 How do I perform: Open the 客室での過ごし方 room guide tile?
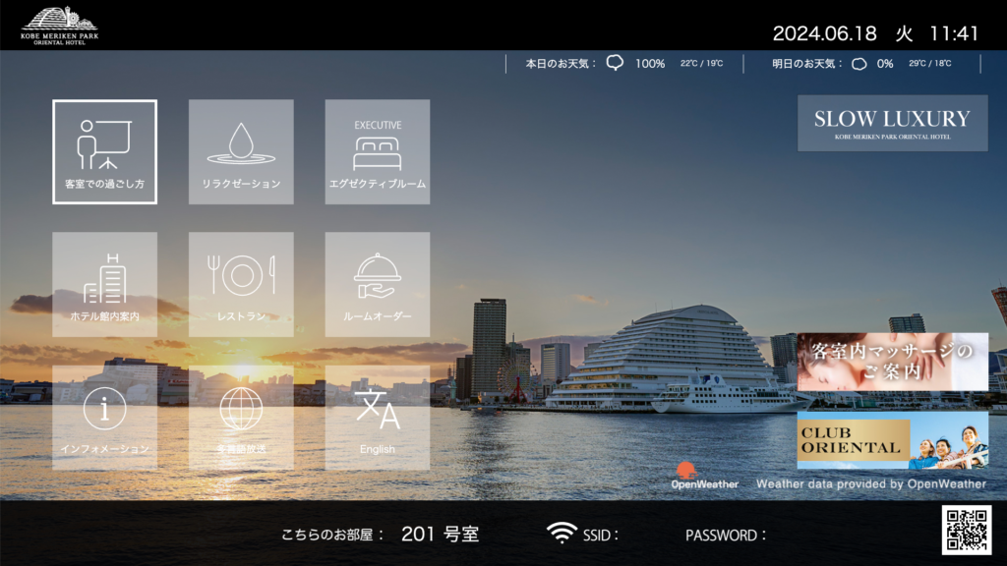(104, 151)
